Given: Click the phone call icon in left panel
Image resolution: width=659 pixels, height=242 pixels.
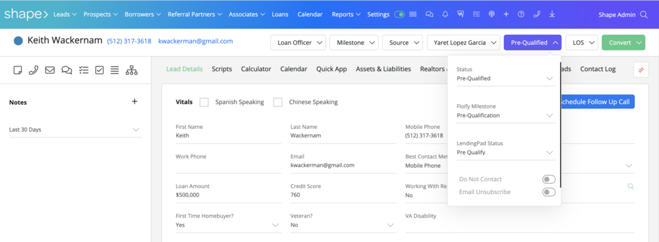Looking at the screenshot, I should (x=34, y=70).
